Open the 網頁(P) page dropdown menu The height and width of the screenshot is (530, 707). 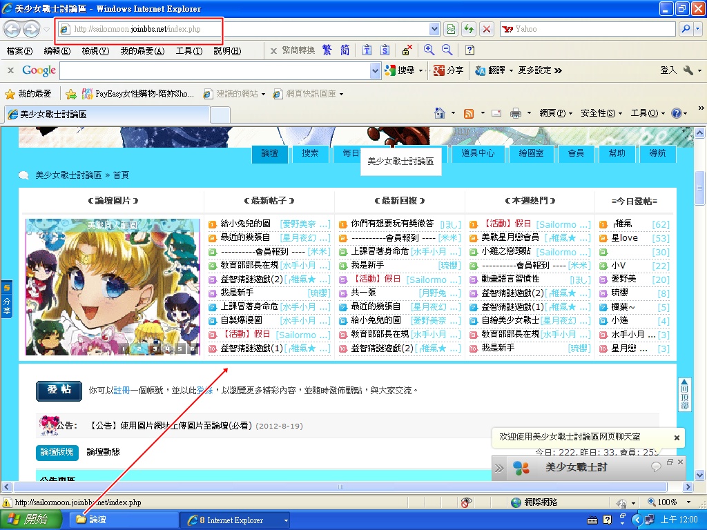click(556, 113)
